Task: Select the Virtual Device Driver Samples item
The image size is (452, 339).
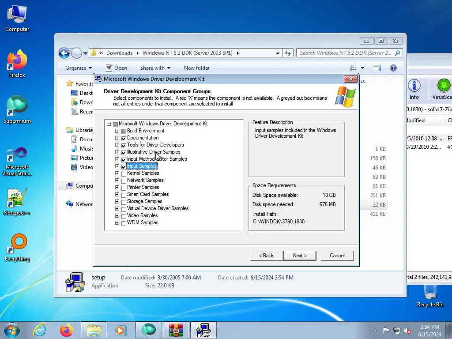Action: [158, 208]
